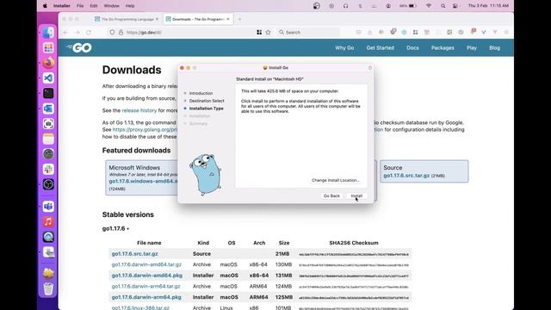Download go1.17.6.src.tar.gz from Source box

point(406,176)
